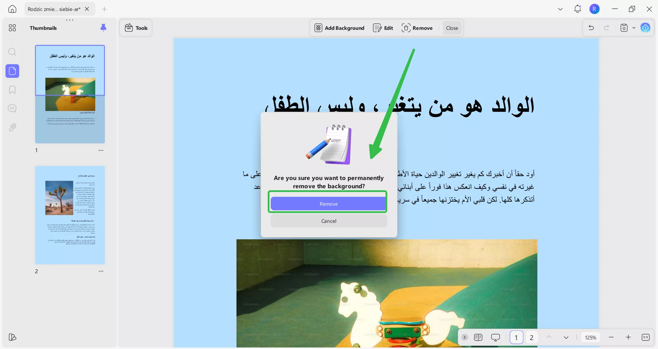The width and height of the screenshot is (658, 349).
Task: Switch zoom to 1:1 actual size
Action: 646,337
